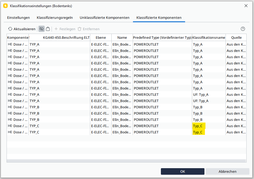Go to the Unklassifizierte Komponenten tab

pos(105,18)
